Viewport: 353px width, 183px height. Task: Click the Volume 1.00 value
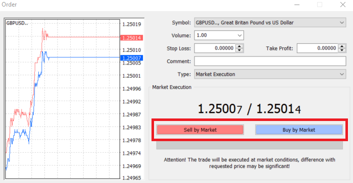coord(201,35)
